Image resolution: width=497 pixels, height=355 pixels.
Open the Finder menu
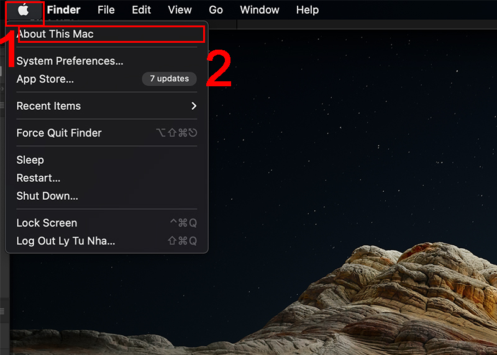(64, 10)
